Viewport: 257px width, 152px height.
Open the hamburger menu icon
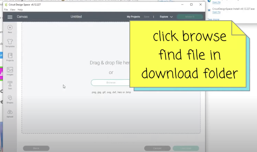pyautogui.click(x=10, y=17)
